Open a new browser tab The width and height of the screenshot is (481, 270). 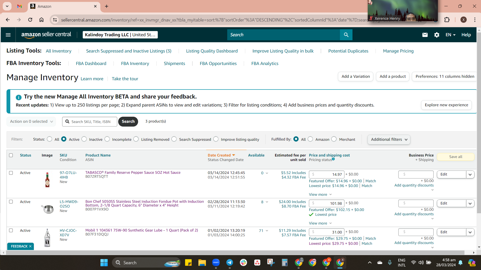[x=107, y=6]
